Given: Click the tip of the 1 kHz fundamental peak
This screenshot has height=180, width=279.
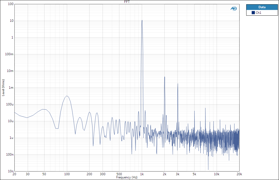Looking at the screenshot, I should (142, 20).
